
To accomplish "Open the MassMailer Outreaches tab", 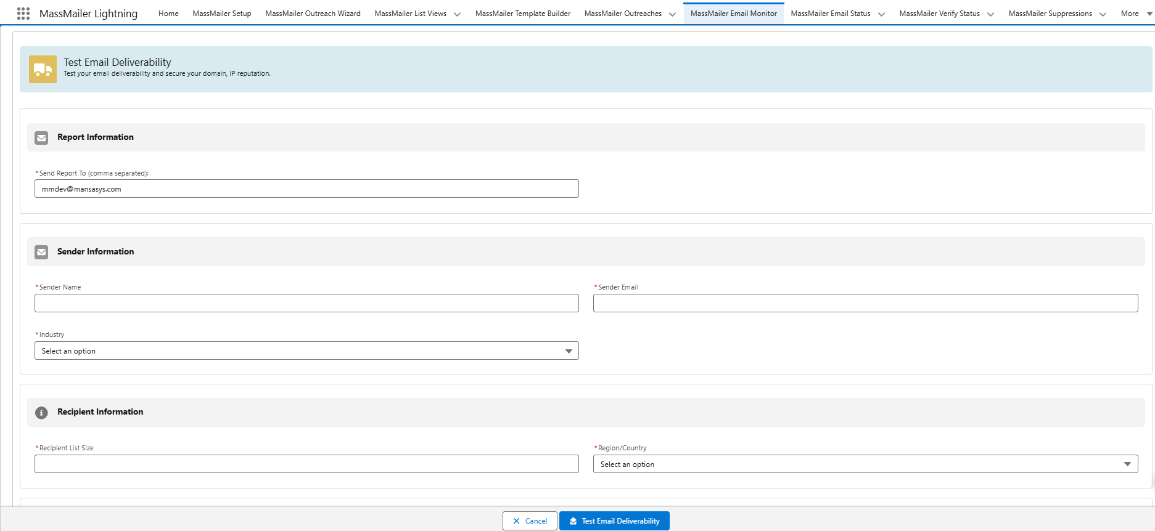I will [x=623, y=14].
